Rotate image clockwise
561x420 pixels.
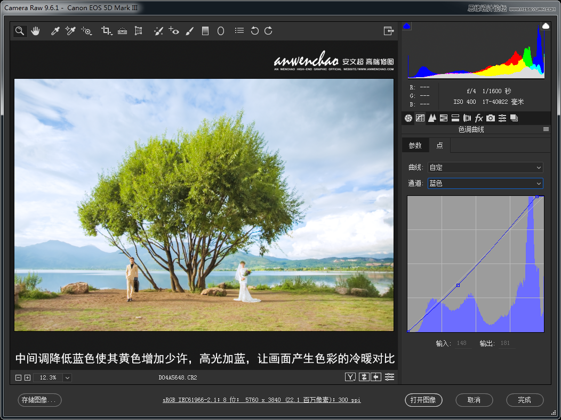(x=268, y=31)
